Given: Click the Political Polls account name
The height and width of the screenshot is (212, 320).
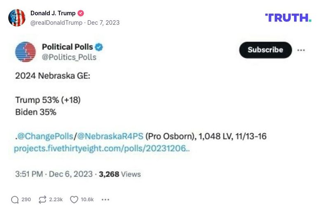Looking at the screenshot, I should pos(68,47).
